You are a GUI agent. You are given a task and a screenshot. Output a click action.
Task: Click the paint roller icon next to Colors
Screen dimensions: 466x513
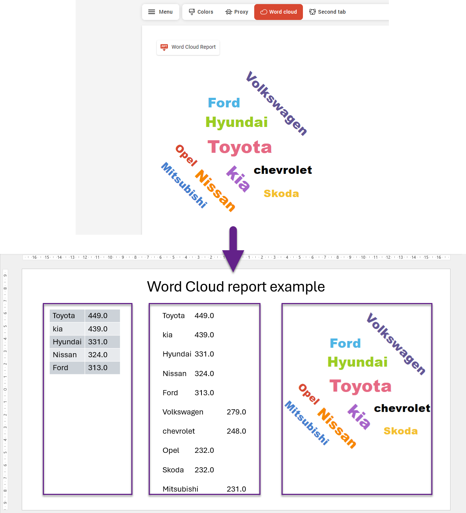[191, 12]
